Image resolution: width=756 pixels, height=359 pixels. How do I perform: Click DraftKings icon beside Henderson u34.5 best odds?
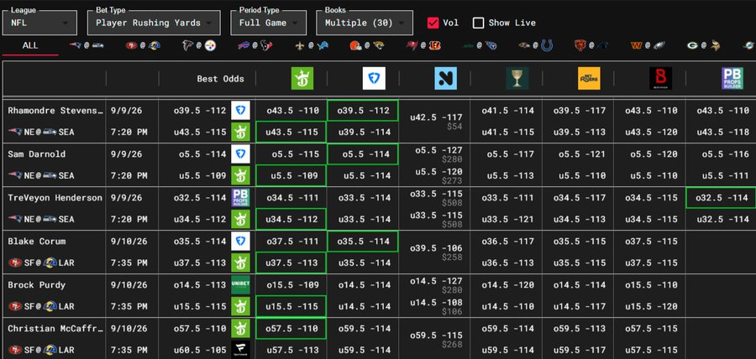(x=240, y=219)
